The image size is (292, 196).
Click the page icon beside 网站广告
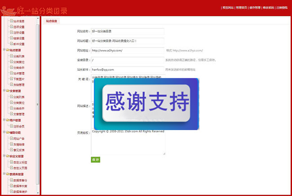[x=11, y=138]
